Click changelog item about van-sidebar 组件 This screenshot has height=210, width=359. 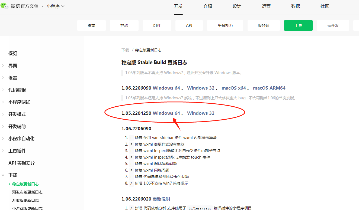point(176,138)
